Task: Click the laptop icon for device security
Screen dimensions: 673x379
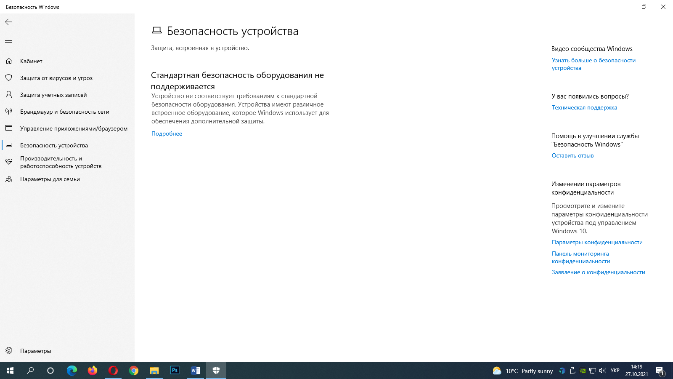Action: click(9, 145)
